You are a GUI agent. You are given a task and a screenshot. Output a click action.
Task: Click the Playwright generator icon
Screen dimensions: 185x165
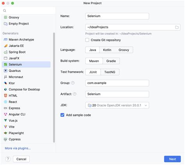pos(5,133)
